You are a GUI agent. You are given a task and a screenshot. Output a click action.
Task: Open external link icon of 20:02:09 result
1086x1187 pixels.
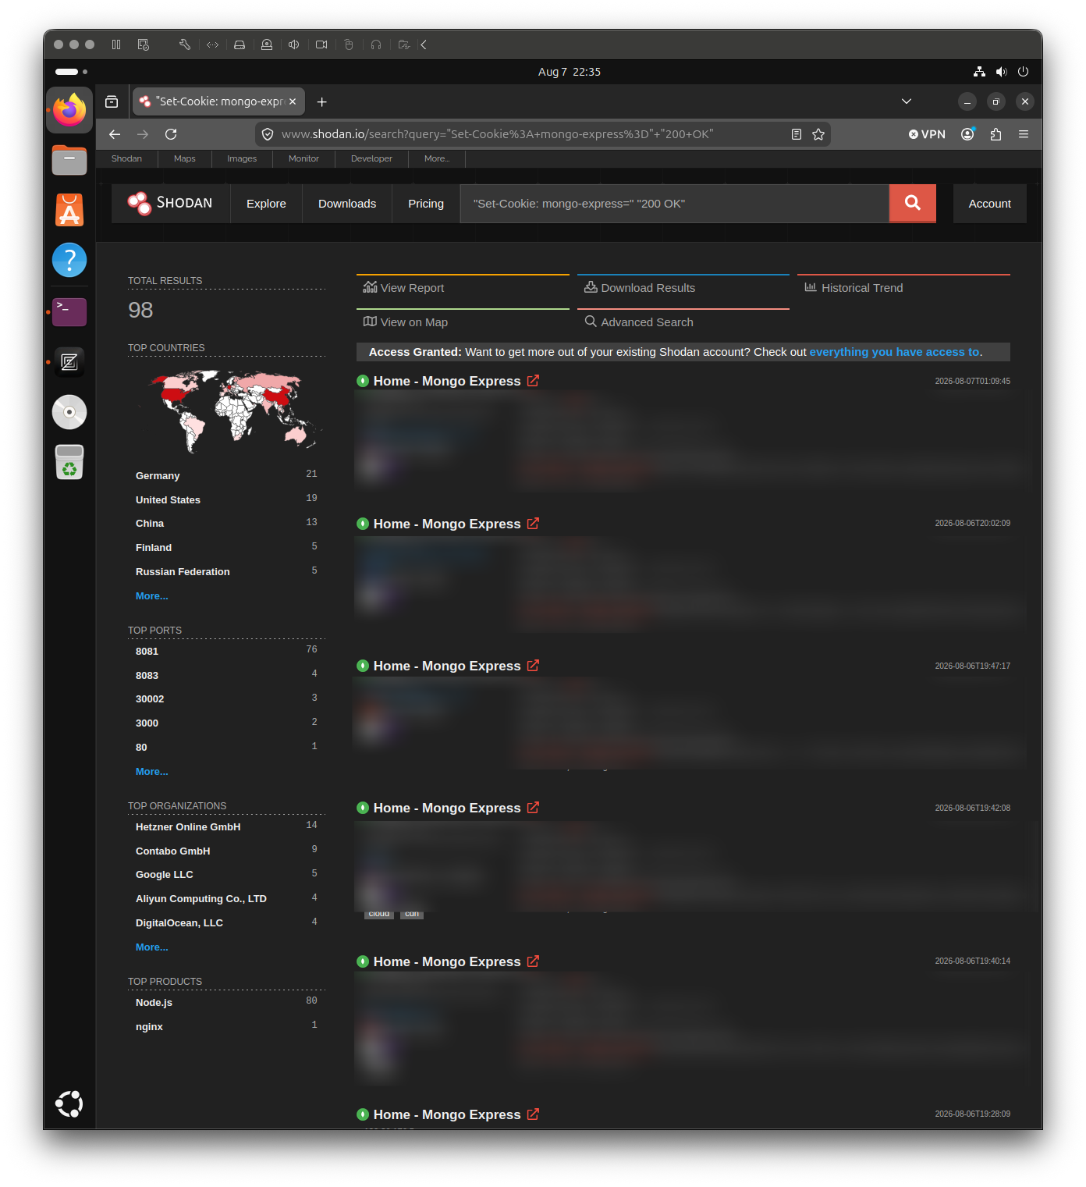coord(533,524)
